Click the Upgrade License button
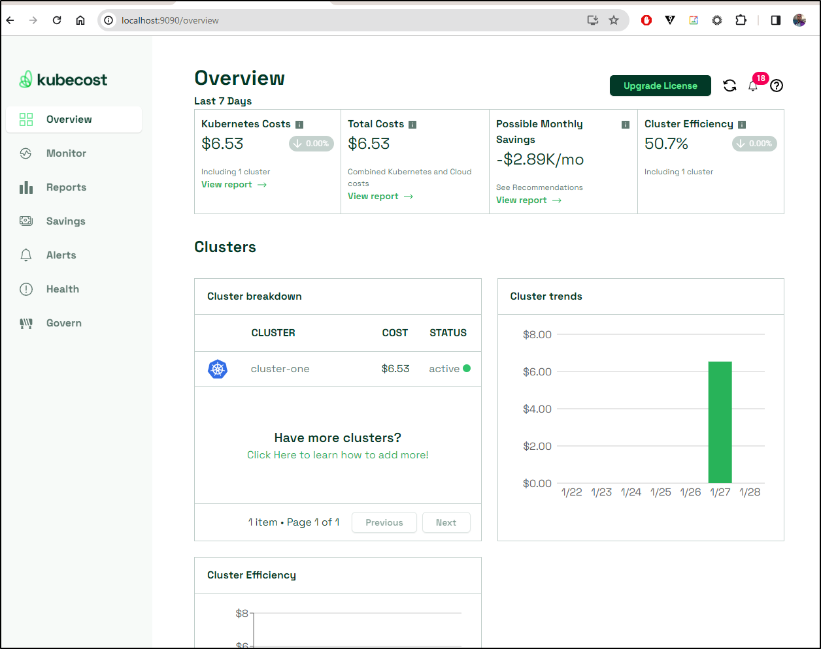 pos(660,86)
